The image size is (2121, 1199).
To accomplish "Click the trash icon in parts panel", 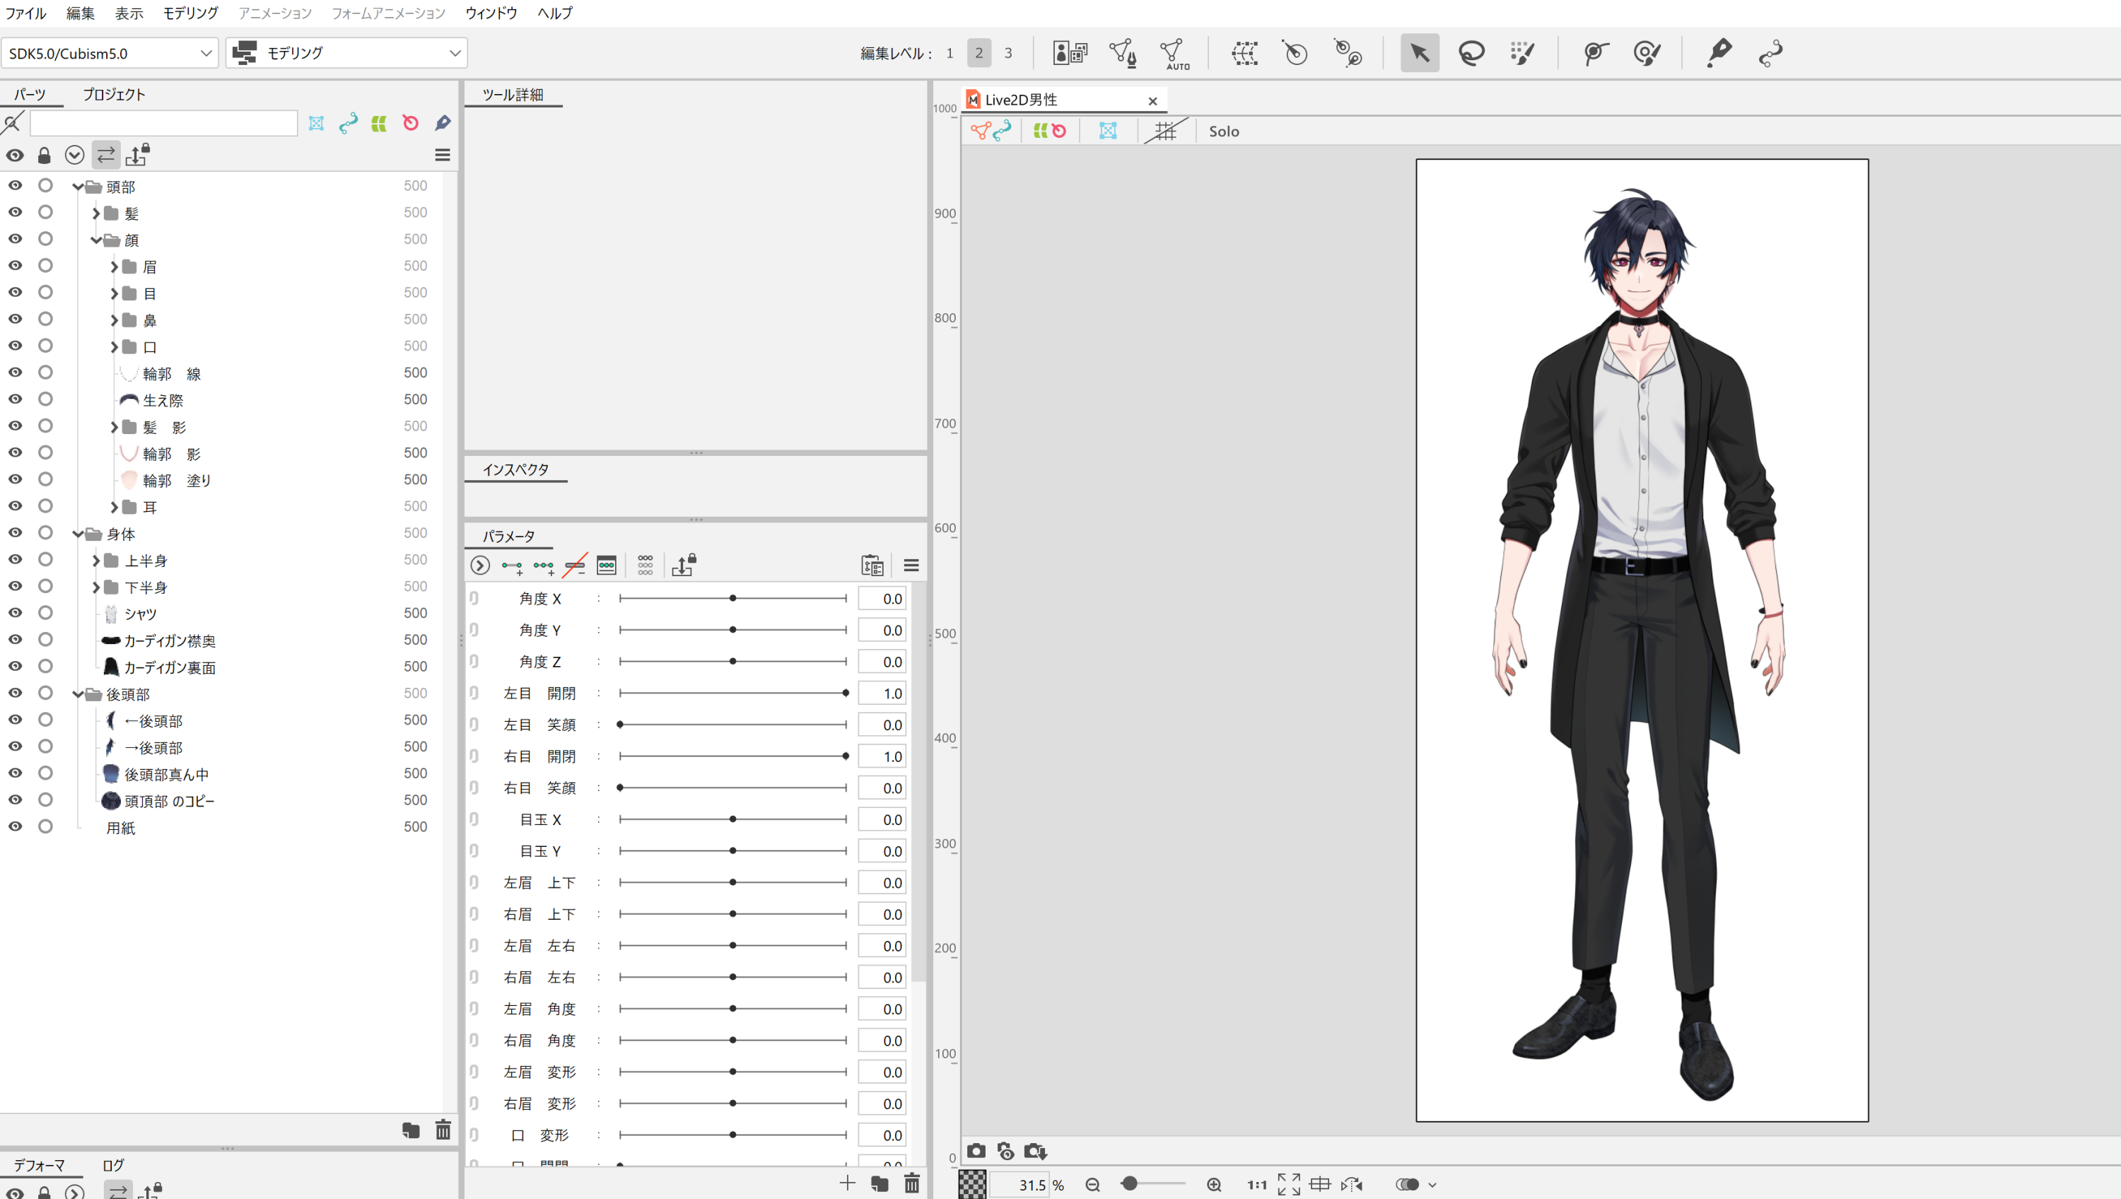I will 443,1130.
